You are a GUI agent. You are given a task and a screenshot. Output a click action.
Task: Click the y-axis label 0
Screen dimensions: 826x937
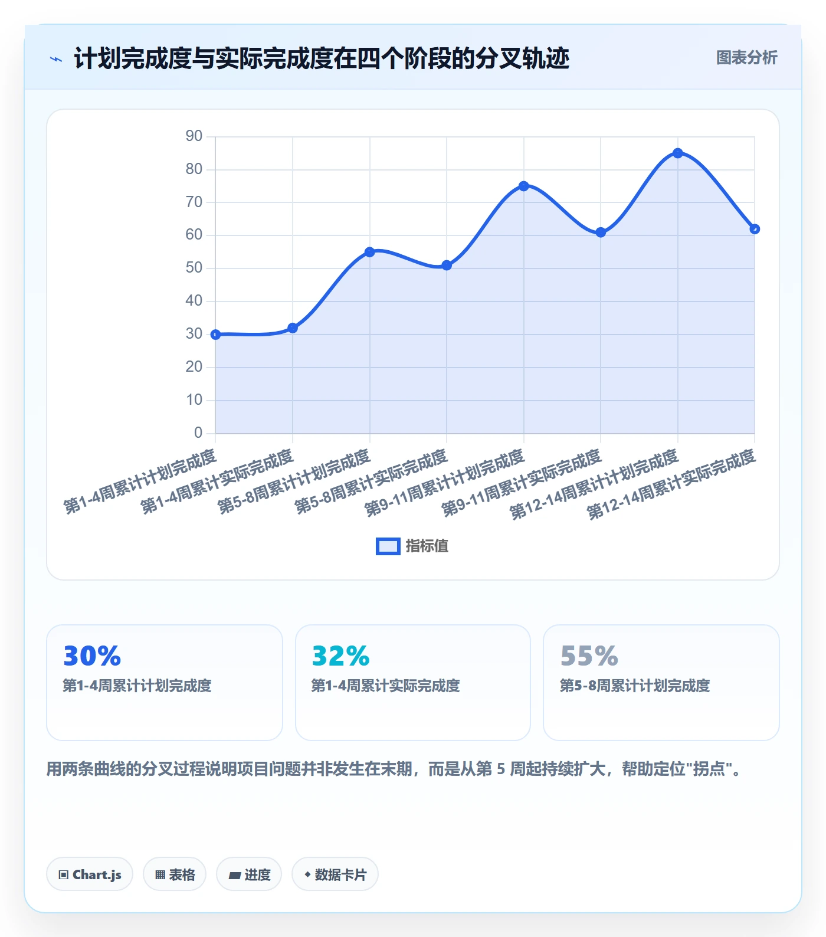point(198,433)
